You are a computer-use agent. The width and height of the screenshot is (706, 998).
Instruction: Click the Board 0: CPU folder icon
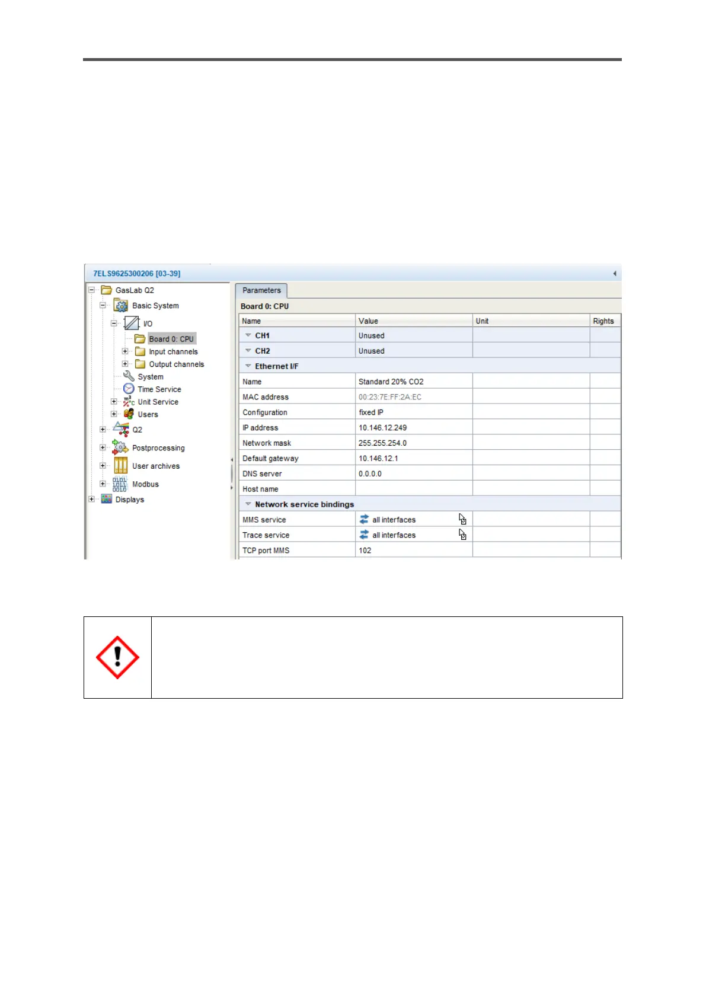coord(140,339)
